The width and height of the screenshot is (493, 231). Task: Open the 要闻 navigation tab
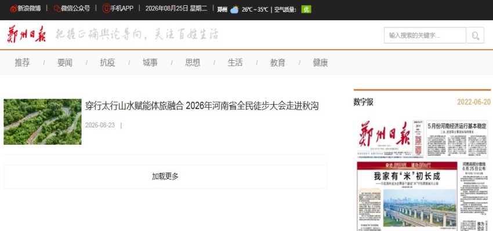click(65, 63)
